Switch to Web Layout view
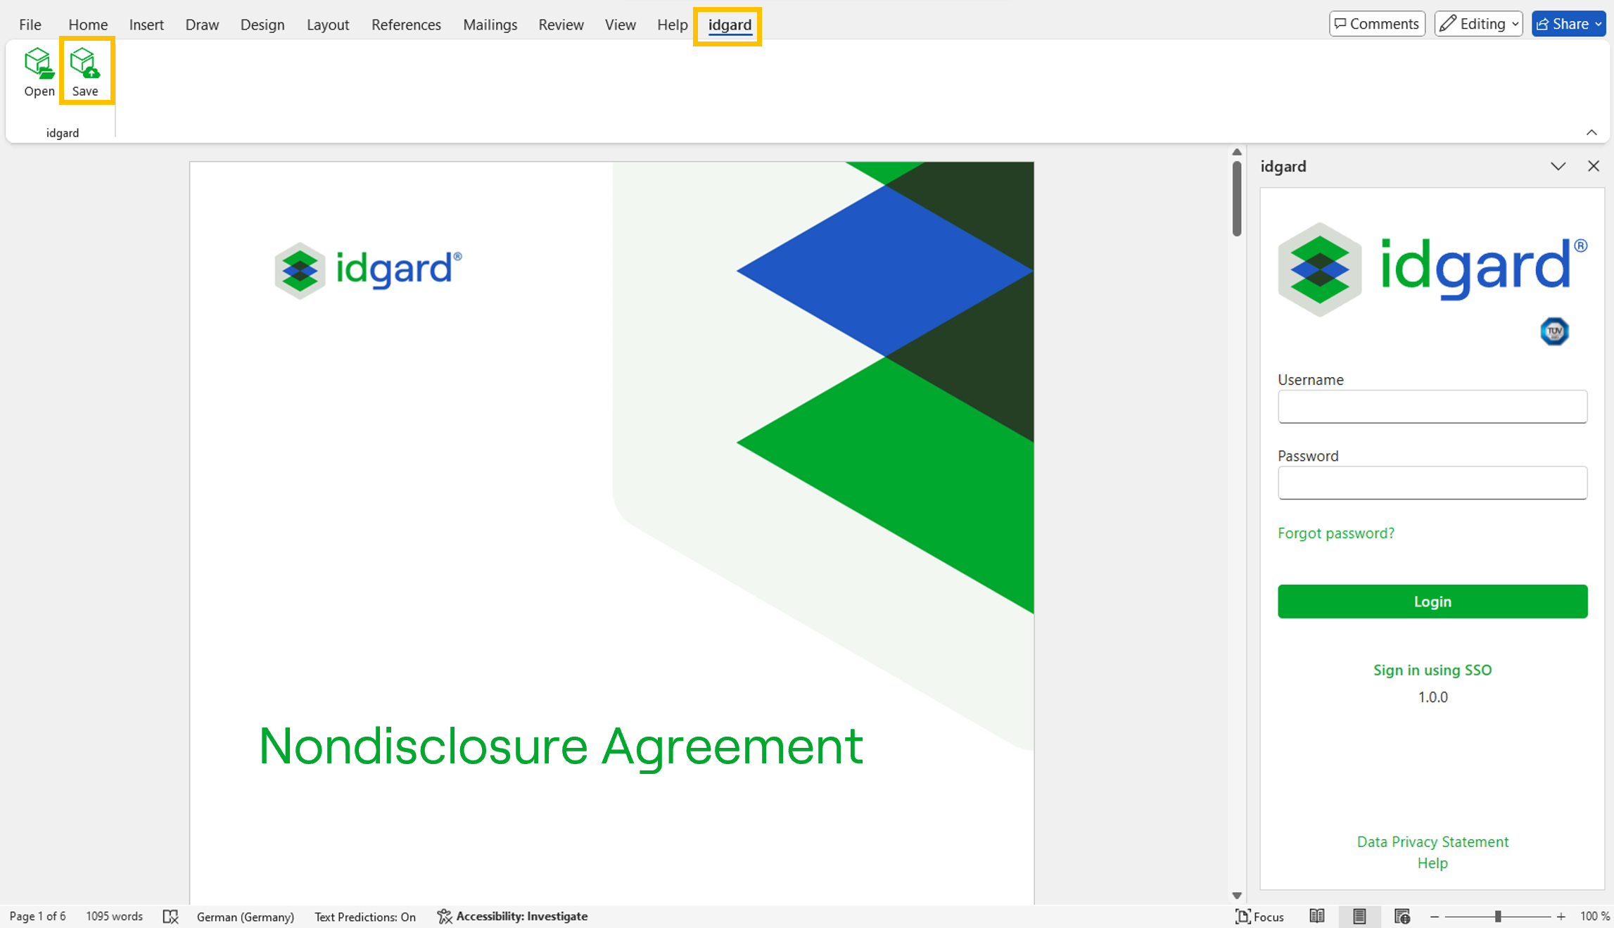1614x928 pixels. [x=1402, y=916]
